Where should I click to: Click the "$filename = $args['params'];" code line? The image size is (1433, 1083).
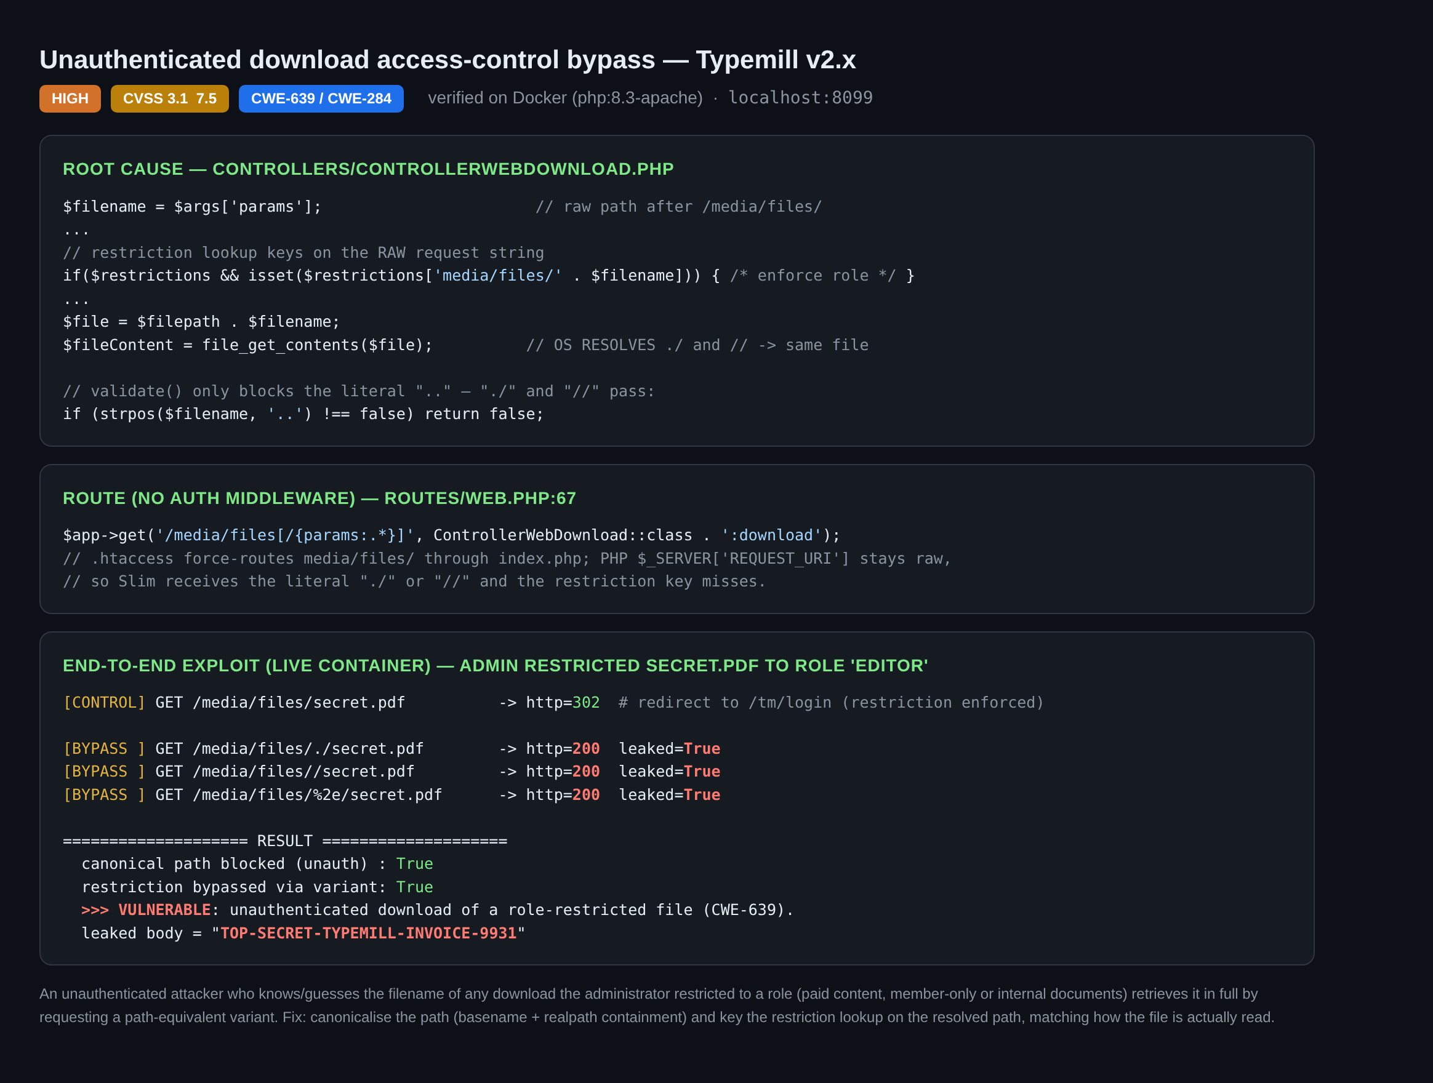[x=193, y=207]
